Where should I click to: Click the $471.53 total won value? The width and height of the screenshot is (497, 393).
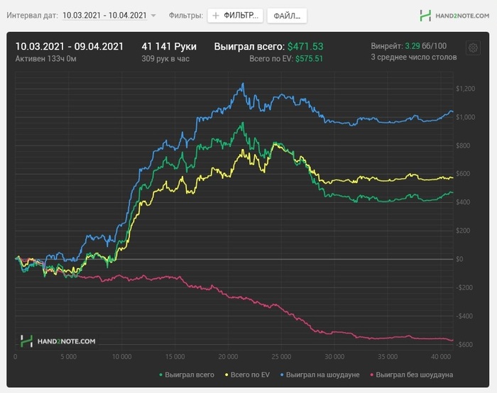tap(305, 47)
